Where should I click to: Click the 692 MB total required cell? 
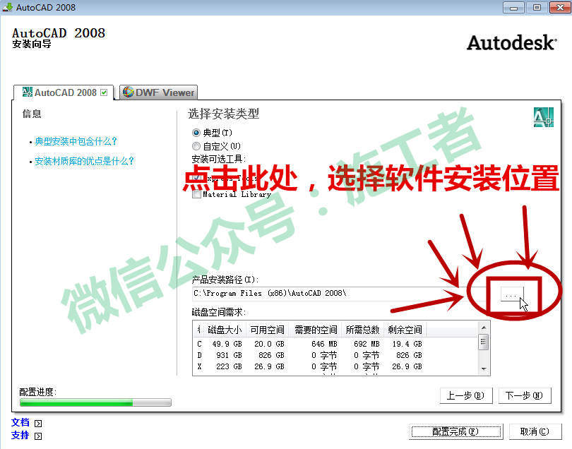[367, 344]
